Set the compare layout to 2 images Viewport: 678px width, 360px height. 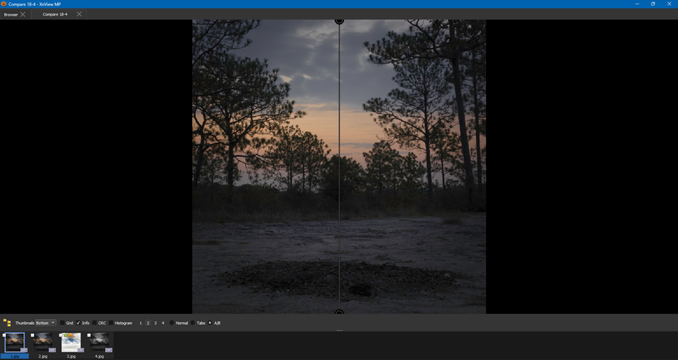tap(148, 323)
